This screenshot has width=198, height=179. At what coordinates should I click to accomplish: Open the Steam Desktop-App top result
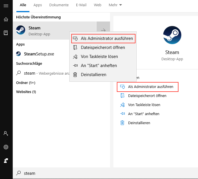pos(55,31)
